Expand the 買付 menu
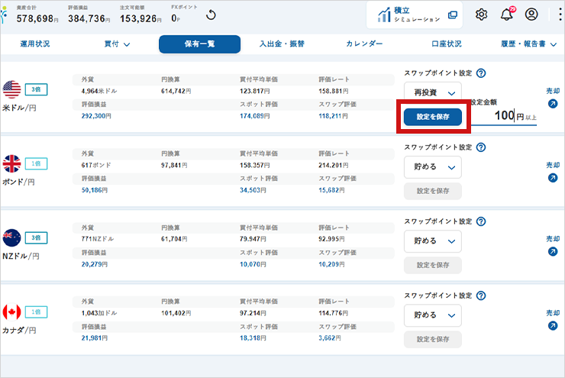 click(x=117, y=44)
